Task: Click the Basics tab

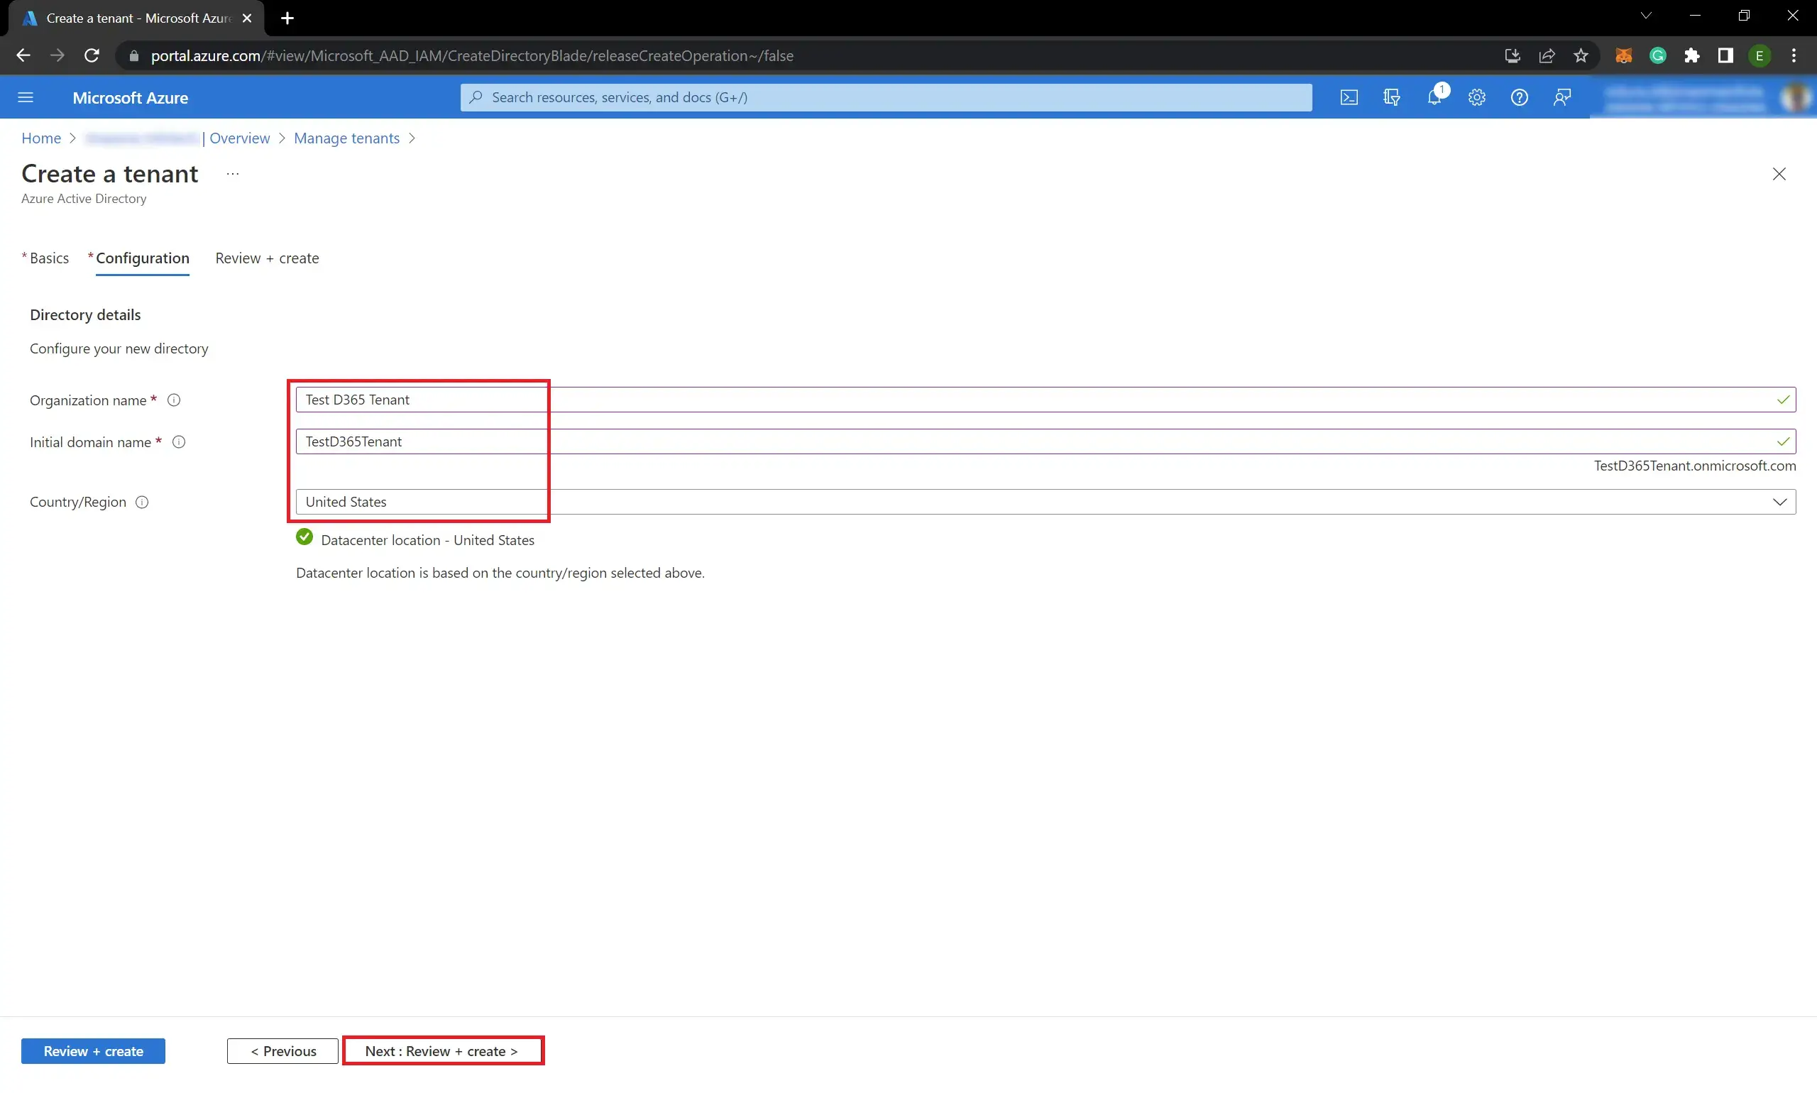Action: tap(48, 257)
